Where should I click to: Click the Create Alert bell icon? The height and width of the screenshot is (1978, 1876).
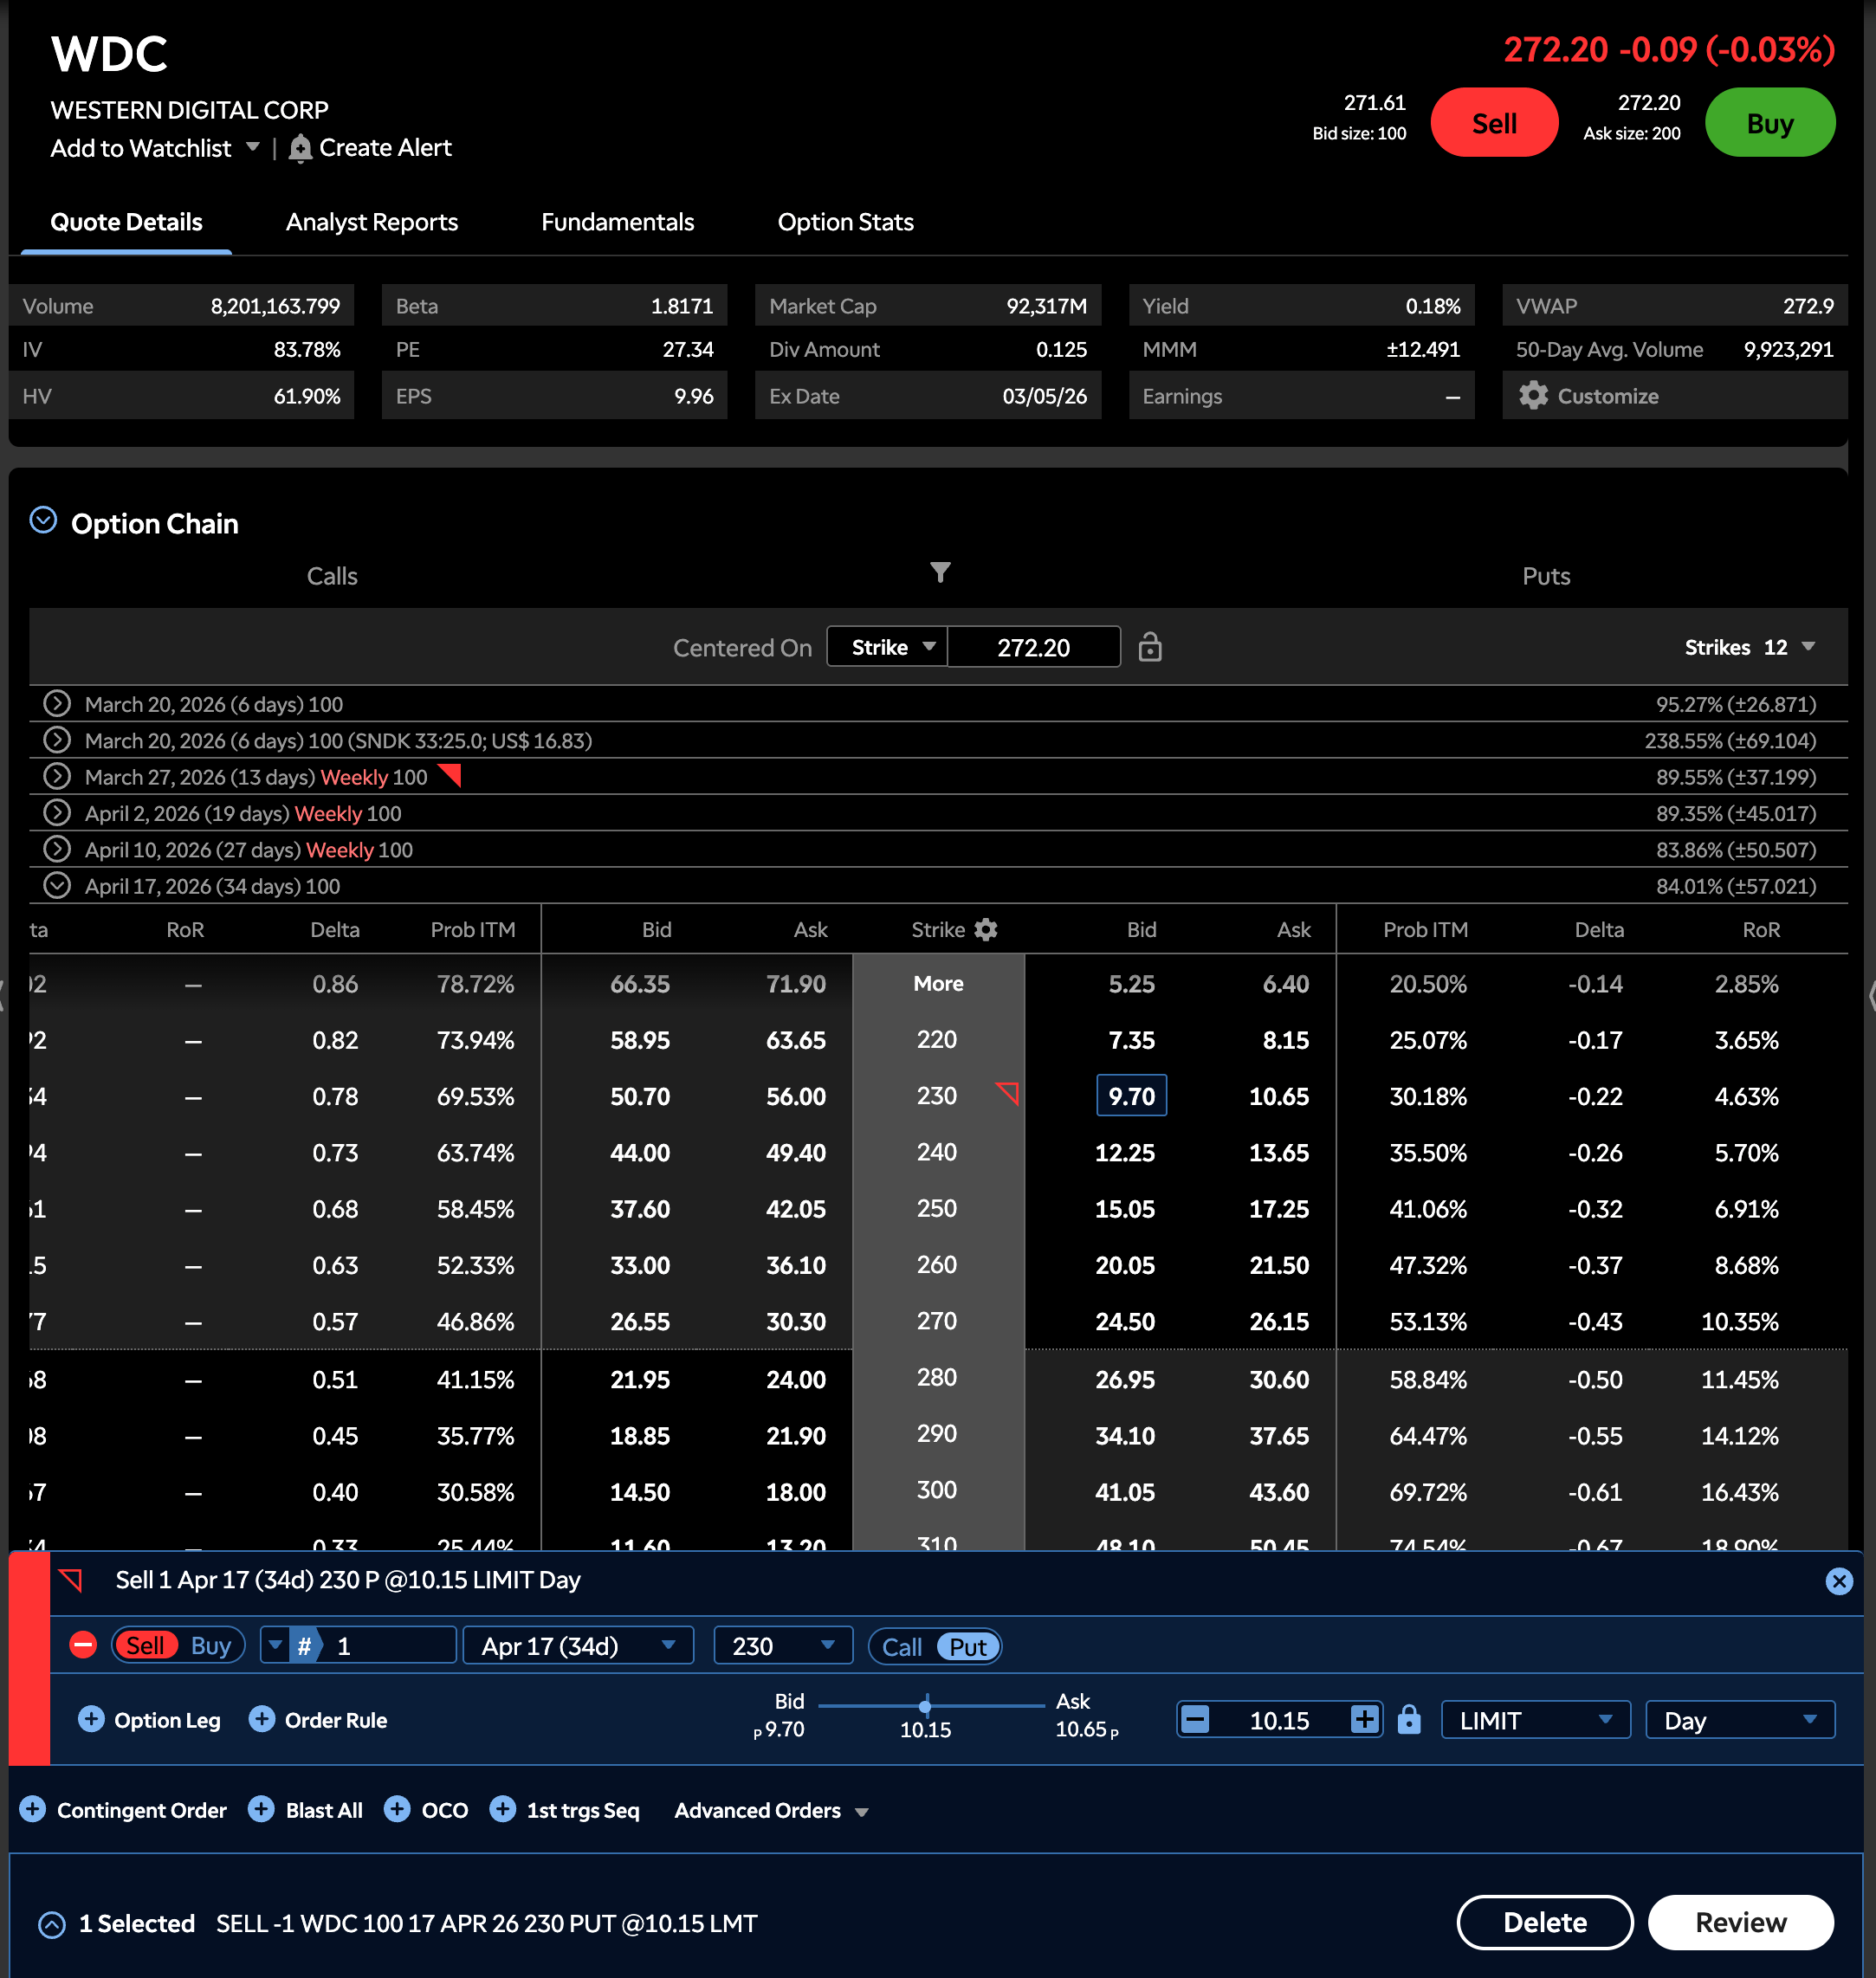(x=300, y=148)
